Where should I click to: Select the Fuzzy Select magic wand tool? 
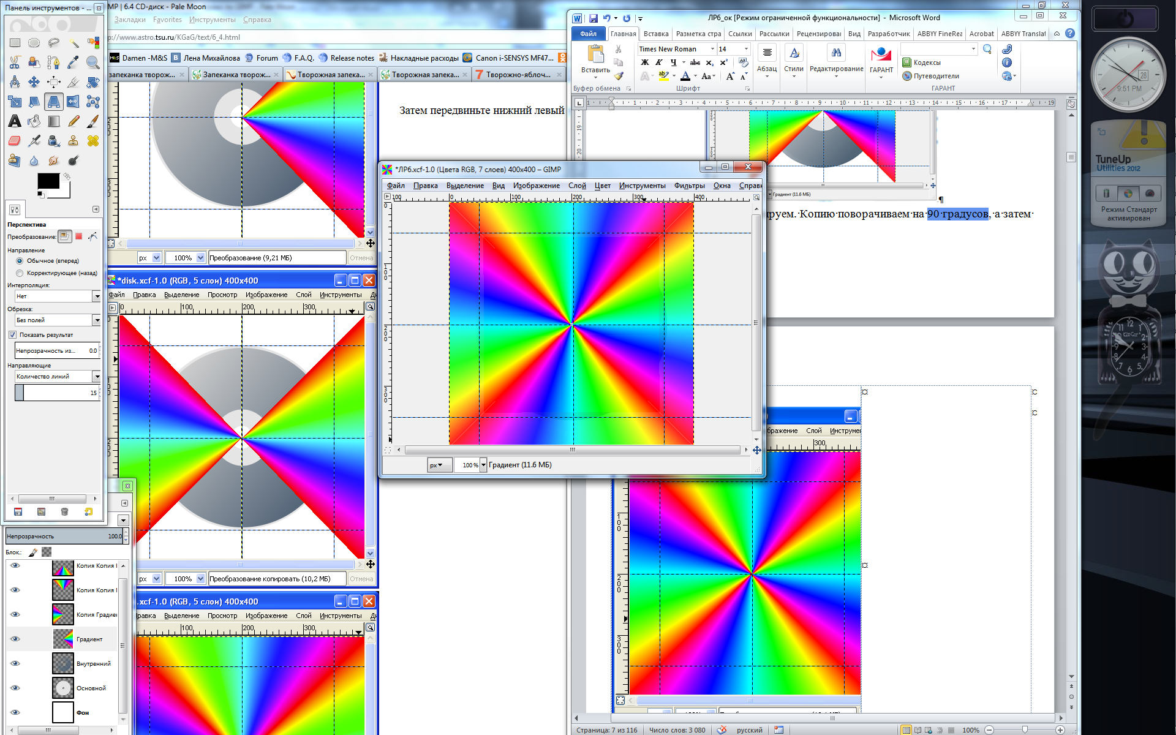click(x=73, y=43)
